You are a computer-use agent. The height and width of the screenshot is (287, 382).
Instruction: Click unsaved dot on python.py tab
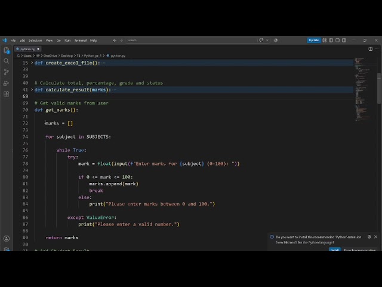pos(38,49)
